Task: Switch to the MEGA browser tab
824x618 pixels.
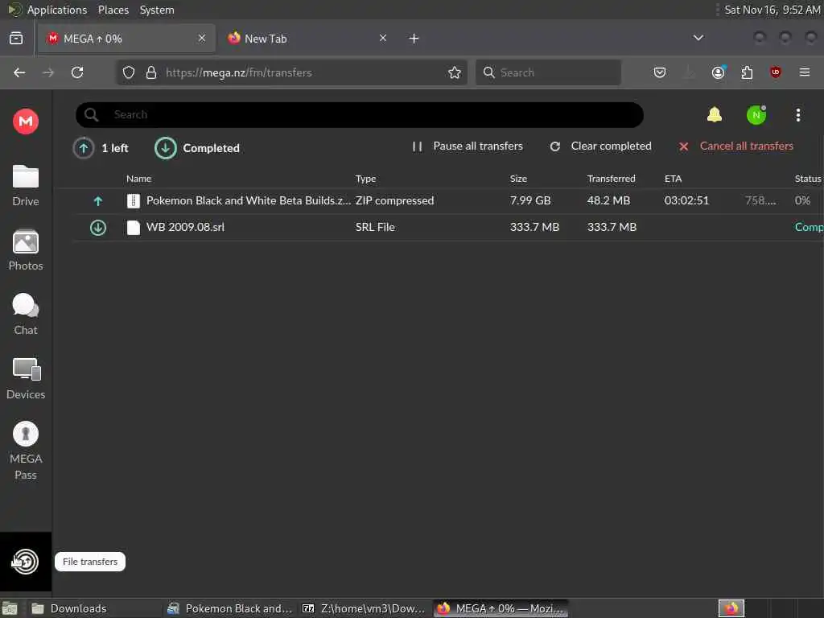Action: click(x=126, y=39)
